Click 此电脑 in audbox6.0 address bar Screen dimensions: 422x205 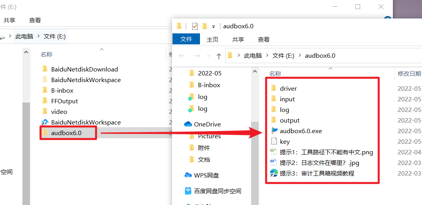[253, 55]
